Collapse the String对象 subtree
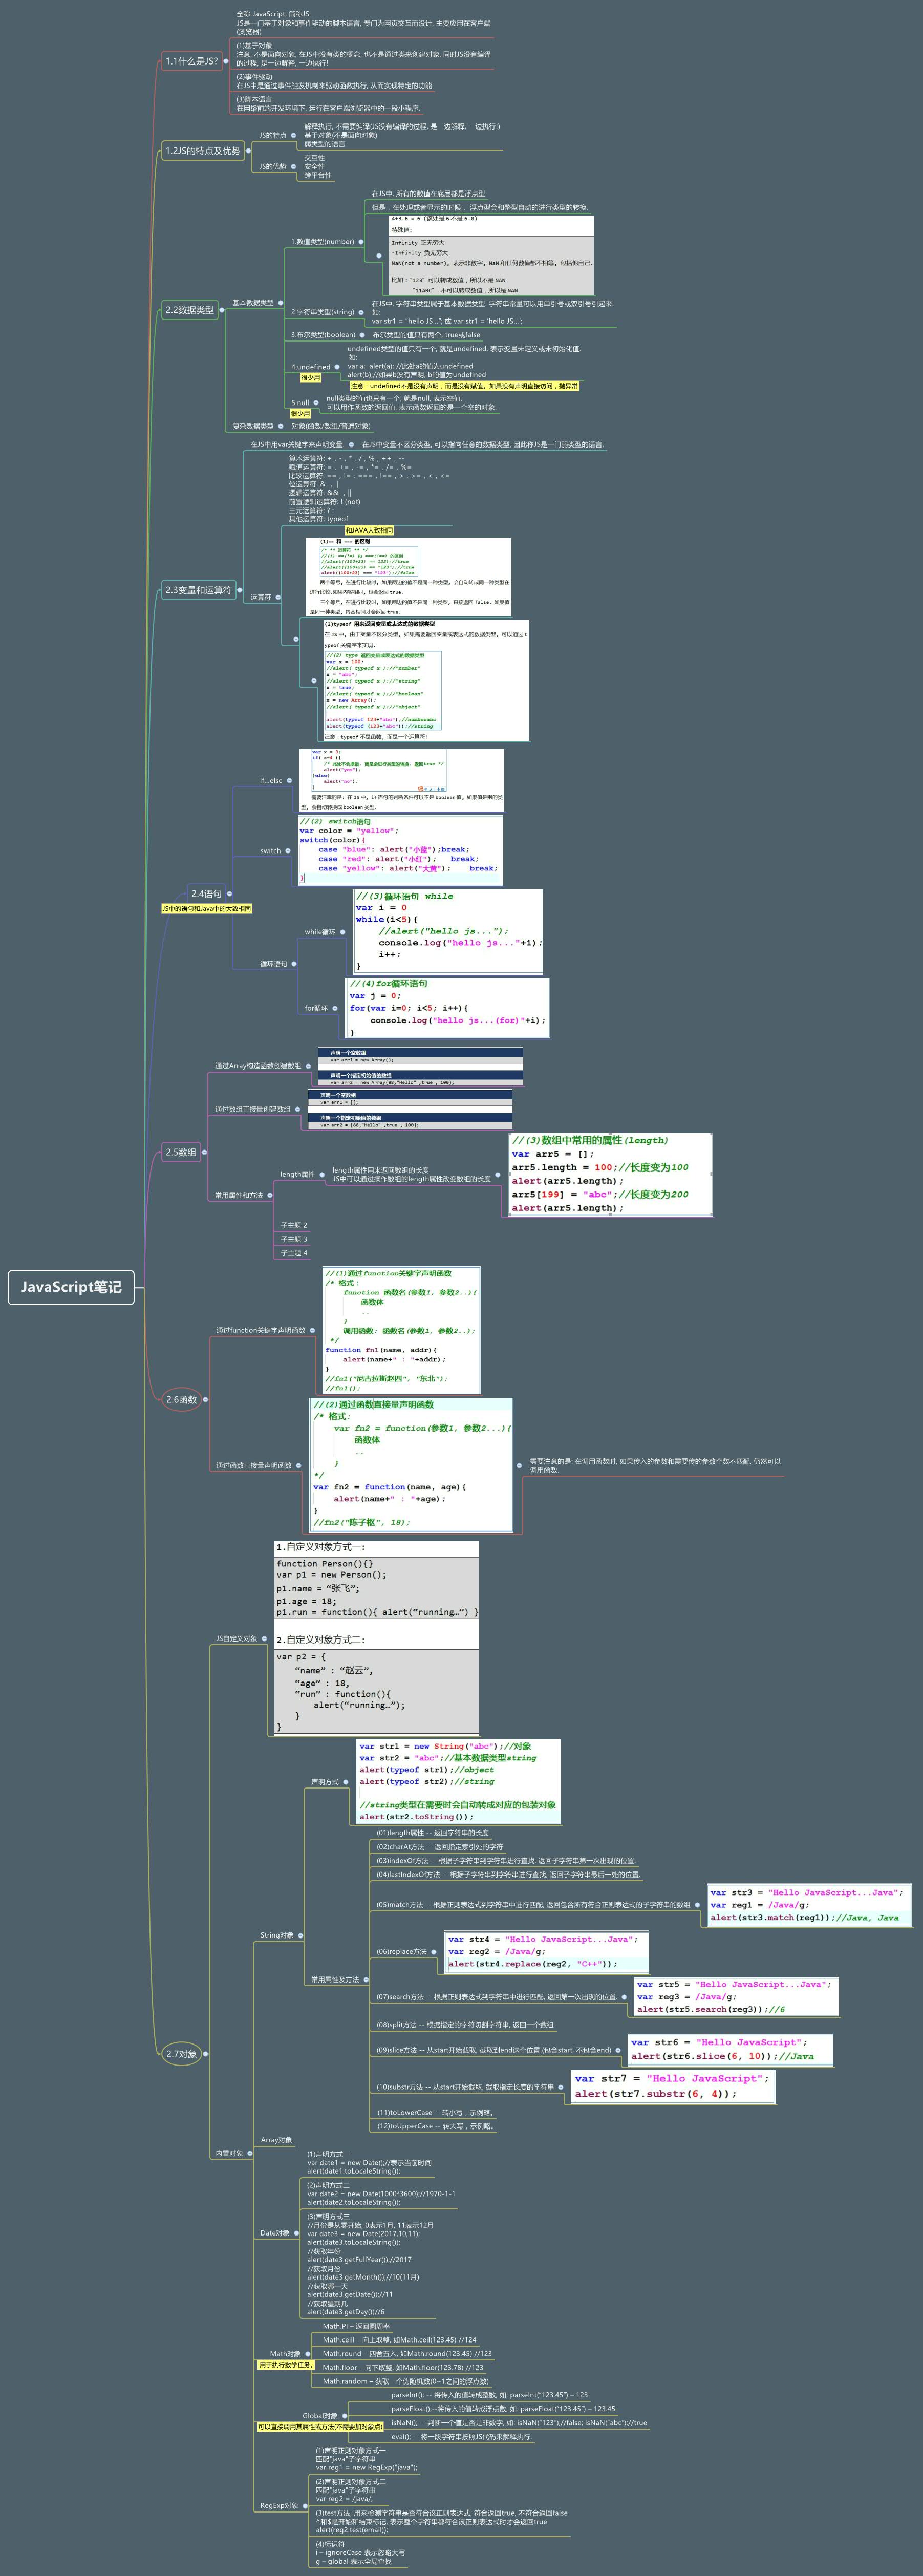The width and height of the screenshot is (923, 2576). [x=302, y=1935]
